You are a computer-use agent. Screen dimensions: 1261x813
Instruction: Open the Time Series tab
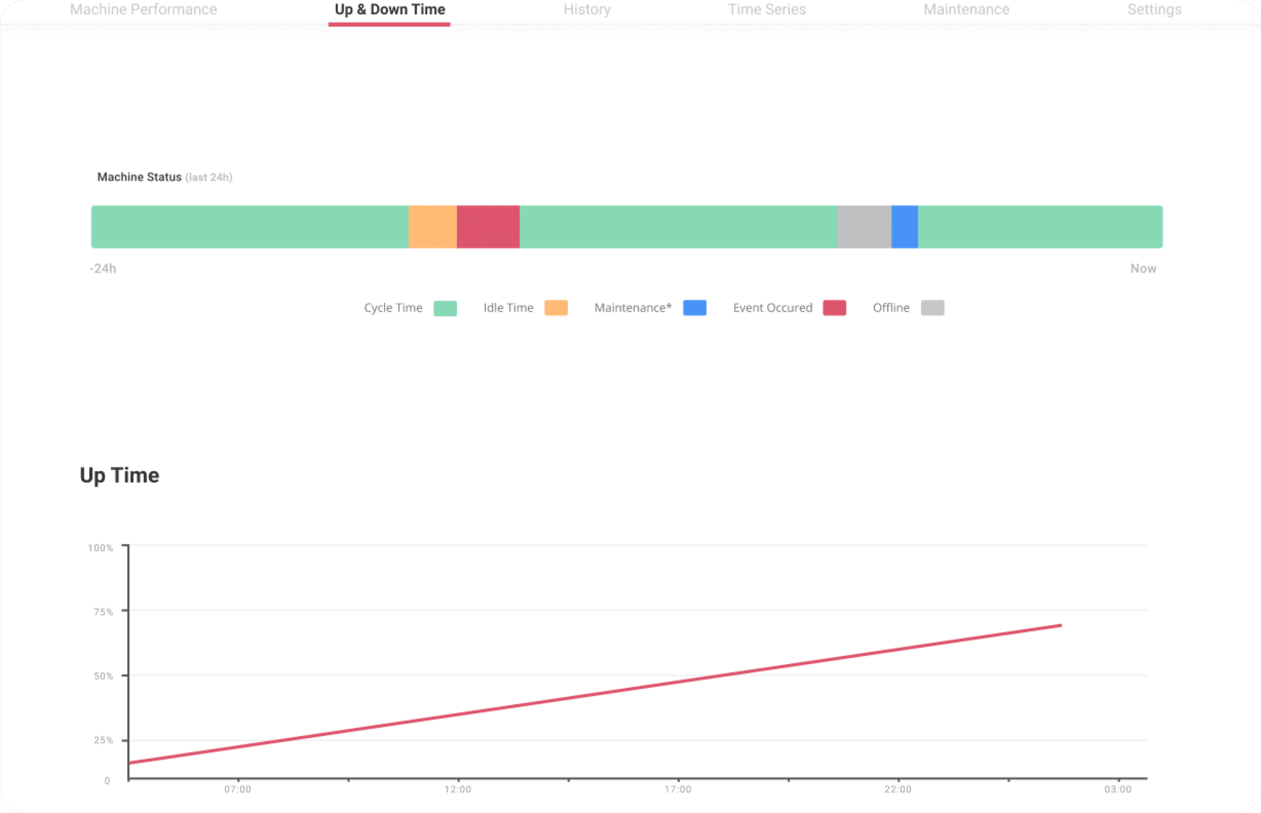click(x=767, y=9)
